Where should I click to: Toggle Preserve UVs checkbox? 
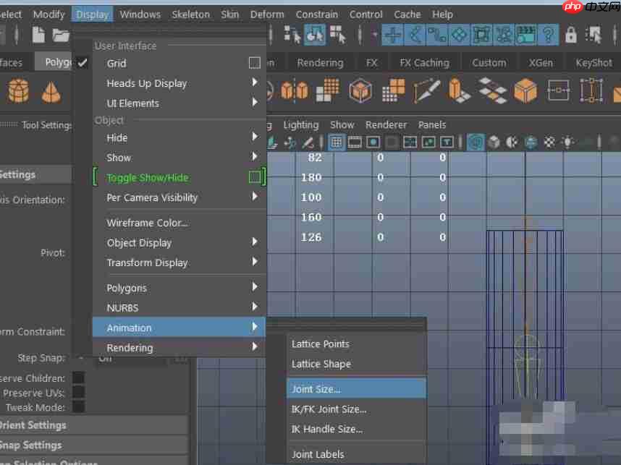click(x=78, y=392)
